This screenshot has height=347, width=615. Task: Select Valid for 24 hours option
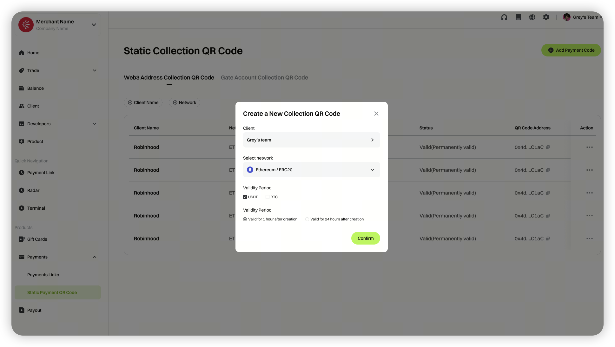click(307, 219)
